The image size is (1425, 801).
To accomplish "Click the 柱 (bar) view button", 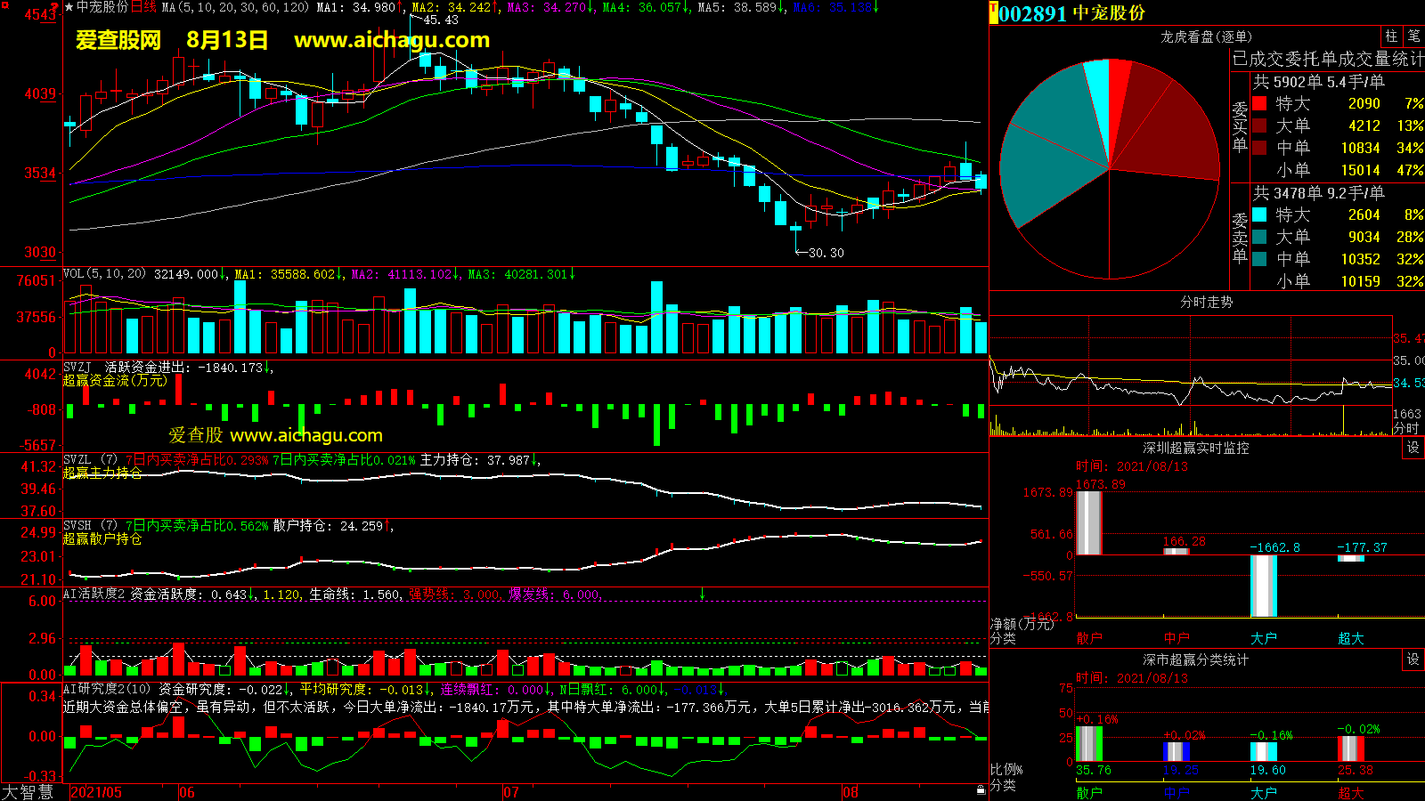I will tap(1391, 36).
